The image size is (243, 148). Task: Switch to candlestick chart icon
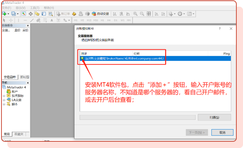pos(121,14)
